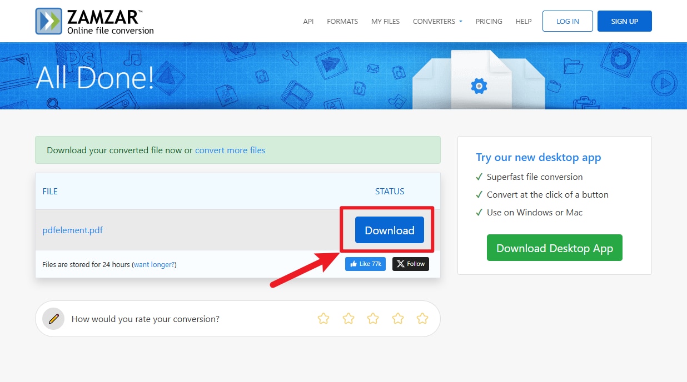Click the Zamzar logo icon

click(x=49, y=21)
